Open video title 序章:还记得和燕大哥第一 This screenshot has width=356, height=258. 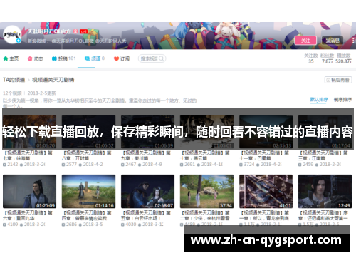pos(323,215)
